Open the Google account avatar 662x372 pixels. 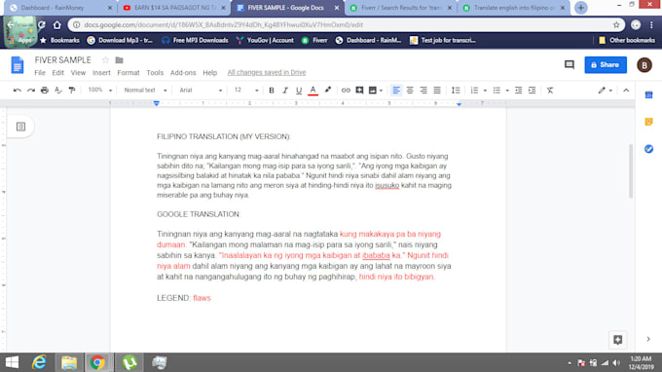(x=644, y=65)
